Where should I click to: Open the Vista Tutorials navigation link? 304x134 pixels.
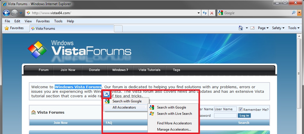click(x=149, y=70)
